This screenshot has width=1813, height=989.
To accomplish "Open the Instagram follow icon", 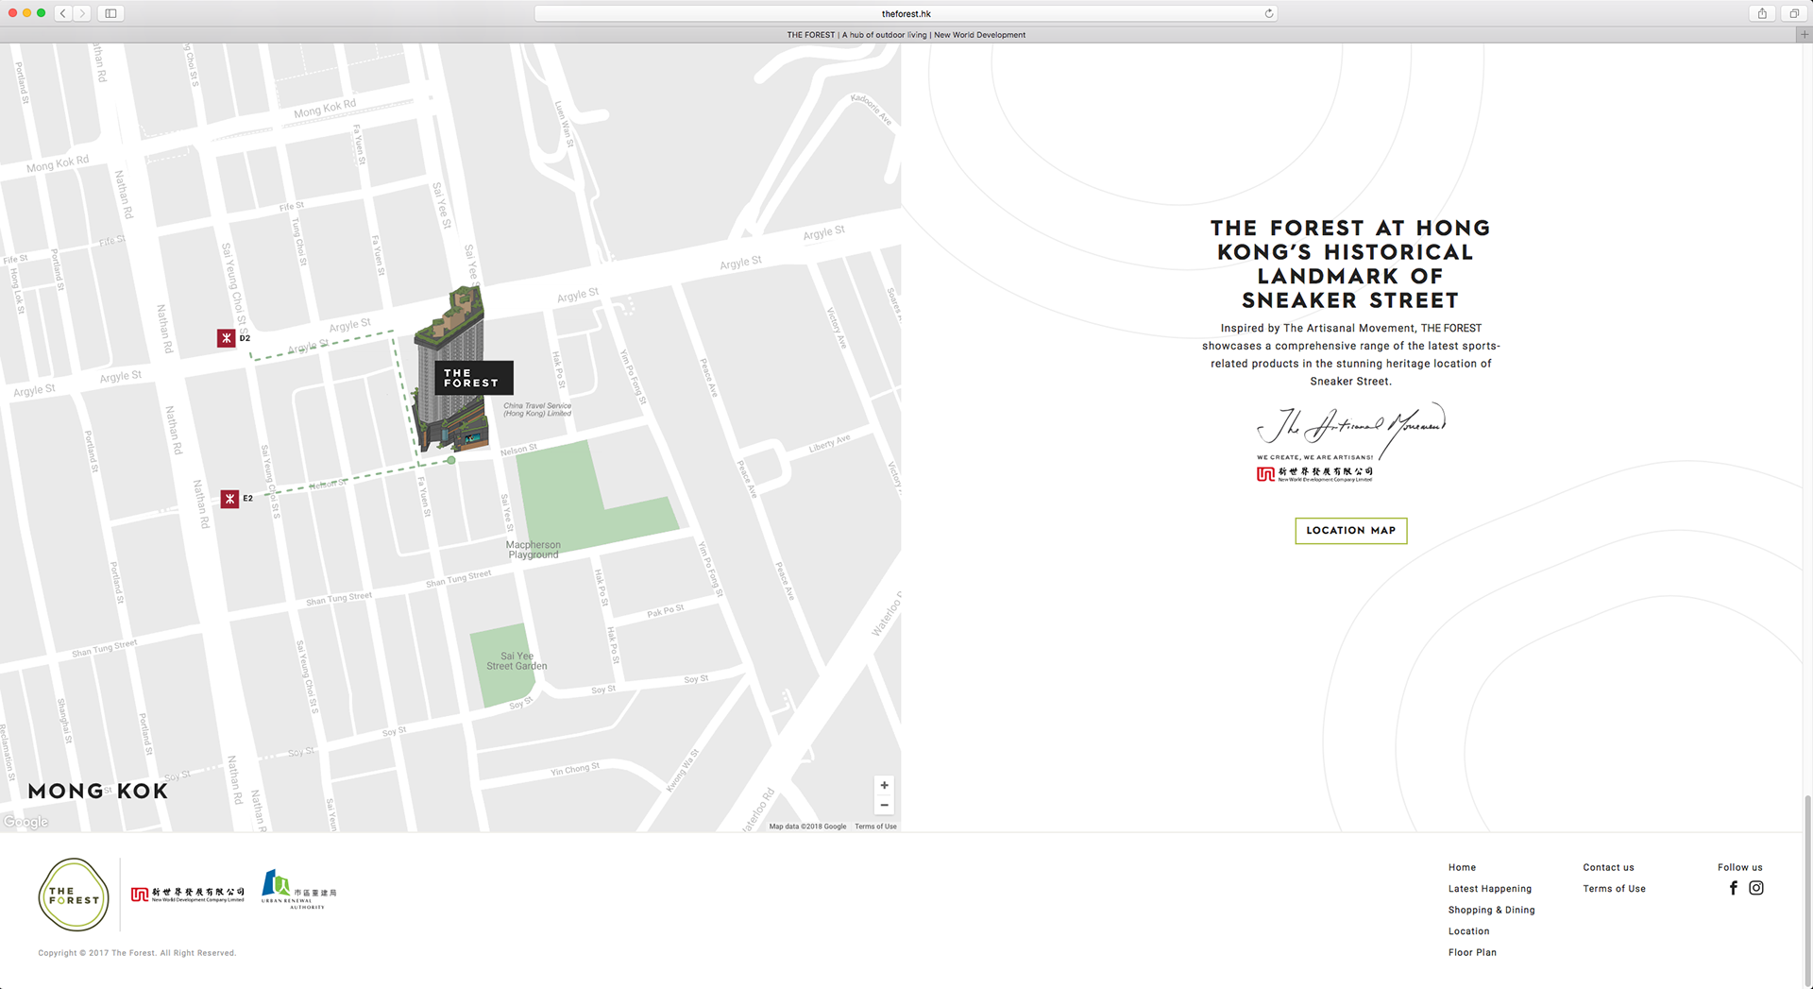I will [x=1756, y=888].
